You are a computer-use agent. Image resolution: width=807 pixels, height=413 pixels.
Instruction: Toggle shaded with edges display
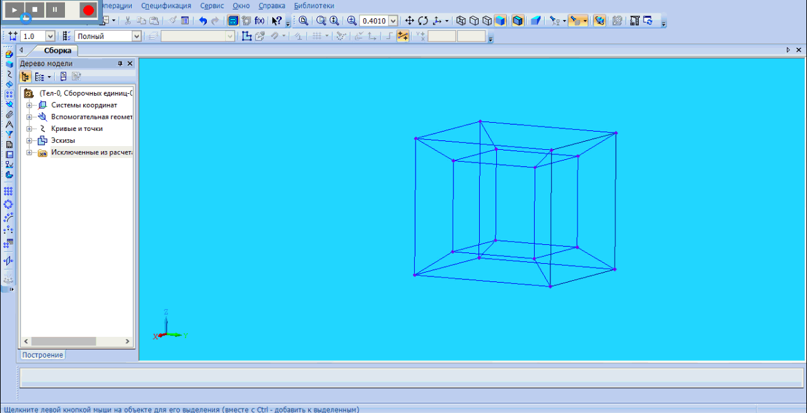tap(518, 21)
